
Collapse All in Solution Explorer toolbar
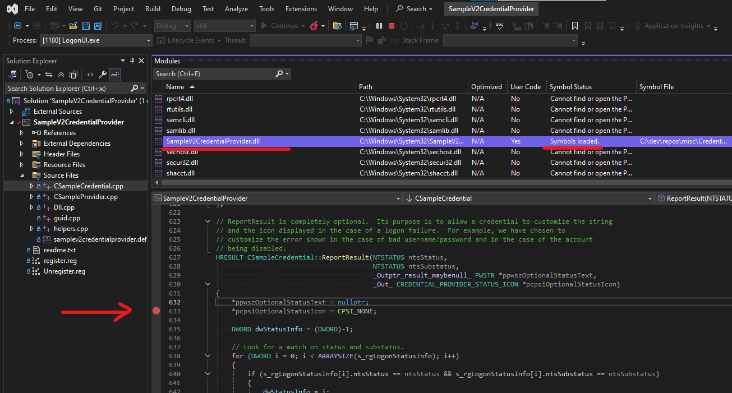pyautogui.click(x=61, y=75)
